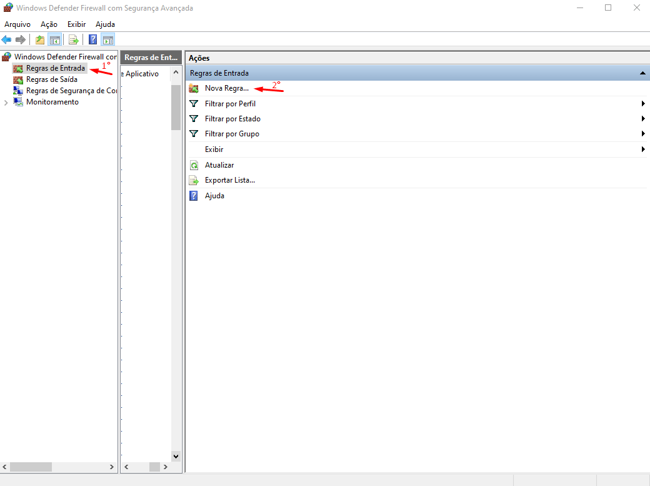Select Regras de Segurança de Conexão
Screen dimensions: 650x486
pyautogui.click(x=71, y=91)
